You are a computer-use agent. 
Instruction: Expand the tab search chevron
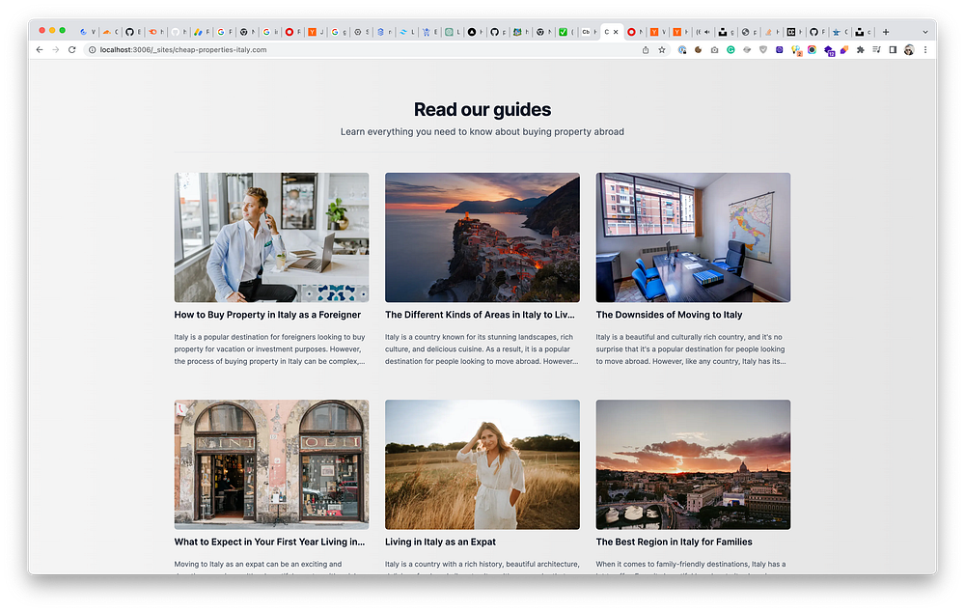[x=925, y=32]
